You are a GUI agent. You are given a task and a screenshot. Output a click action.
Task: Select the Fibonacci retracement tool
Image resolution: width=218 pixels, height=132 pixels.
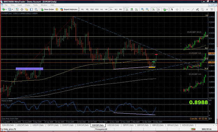(202, 9)
